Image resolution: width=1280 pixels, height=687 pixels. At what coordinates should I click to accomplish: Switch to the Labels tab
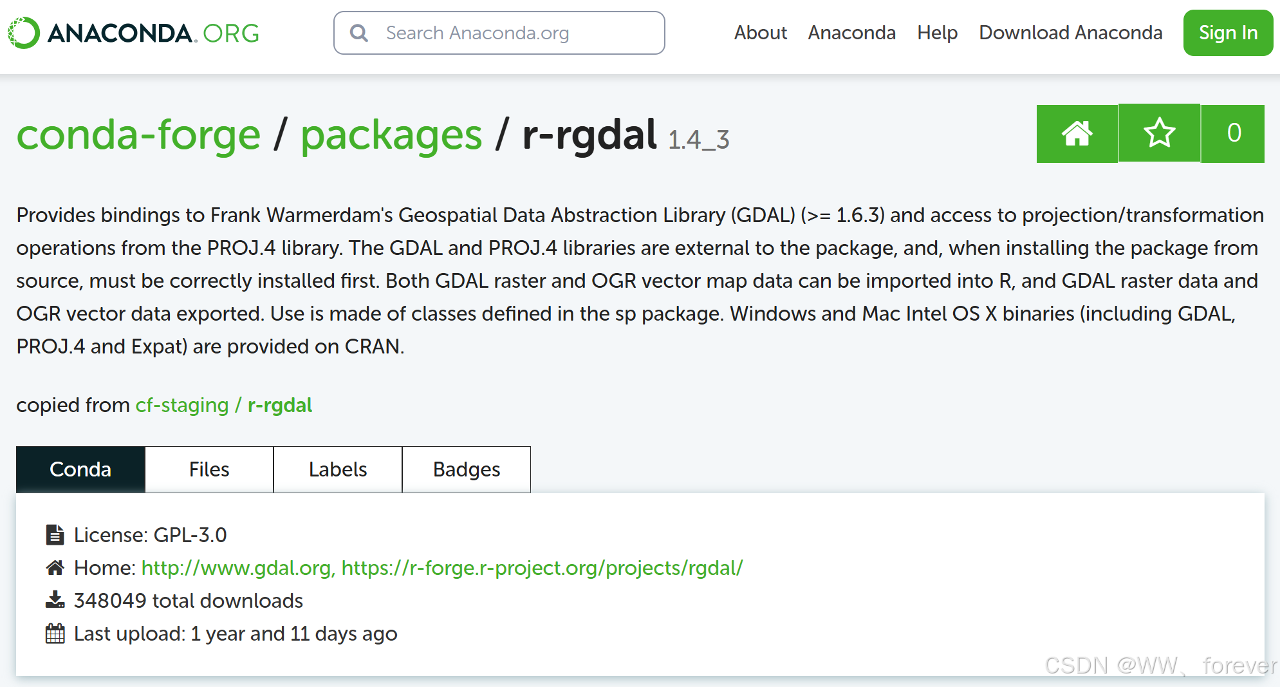point(338,469)
